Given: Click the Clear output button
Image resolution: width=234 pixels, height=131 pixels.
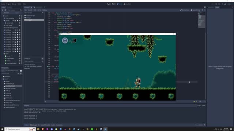Looking at the screenshot, I should tap(204, 106).
